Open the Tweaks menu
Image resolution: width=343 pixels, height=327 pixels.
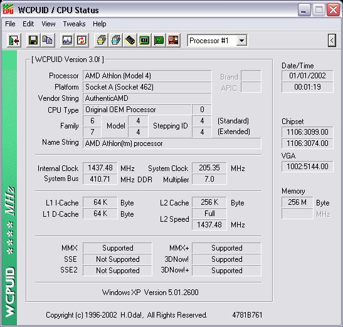(74, 24)
